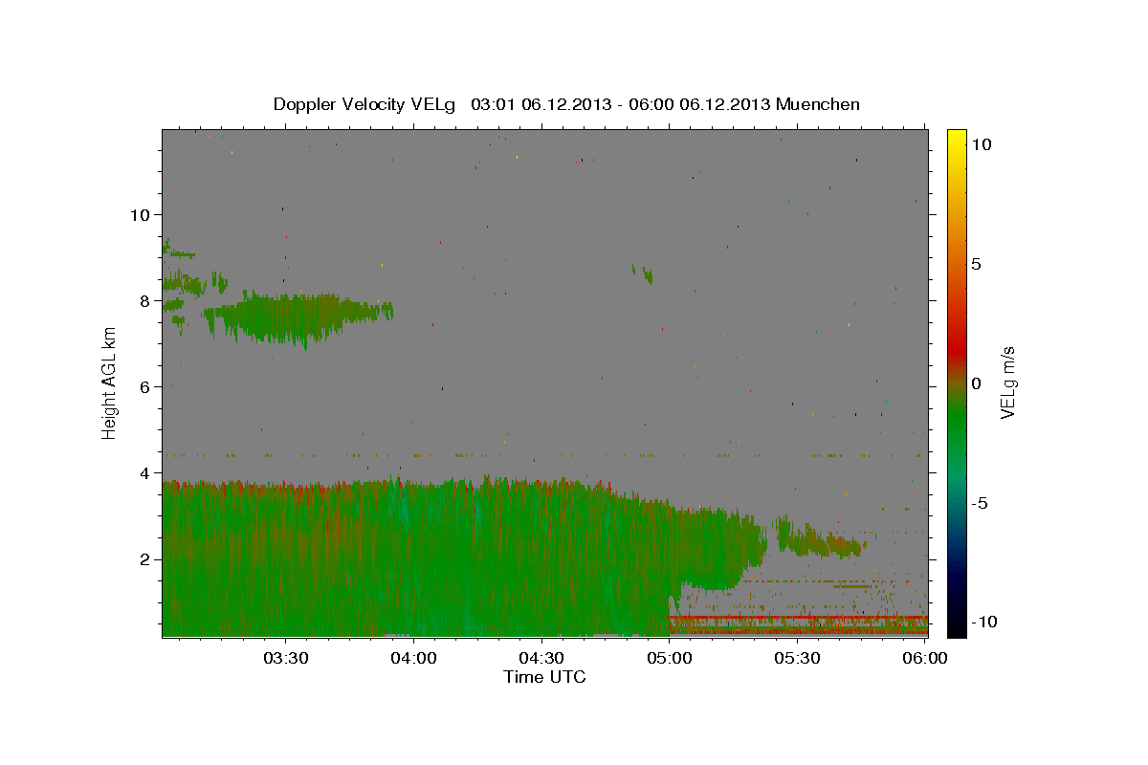
Task: Click the colorbar value 0 label
Action: (976, 383)
